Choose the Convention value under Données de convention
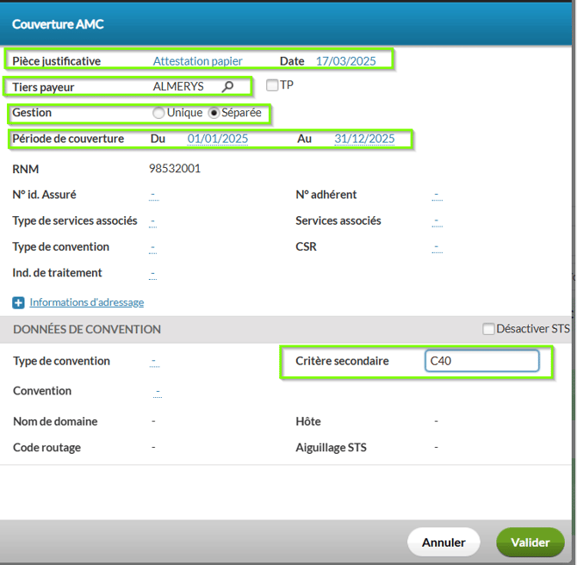This screenshot has height=565, width=577. 158,391
